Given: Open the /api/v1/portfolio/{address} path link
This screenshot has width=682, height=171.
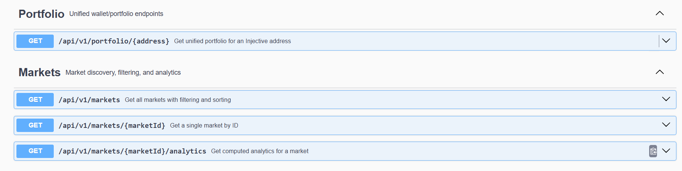Looking at the screenshot, I should click(114, 41).
